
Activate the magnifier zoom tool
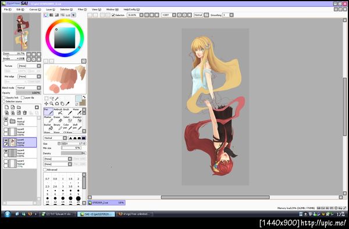[x=52, y=103]
